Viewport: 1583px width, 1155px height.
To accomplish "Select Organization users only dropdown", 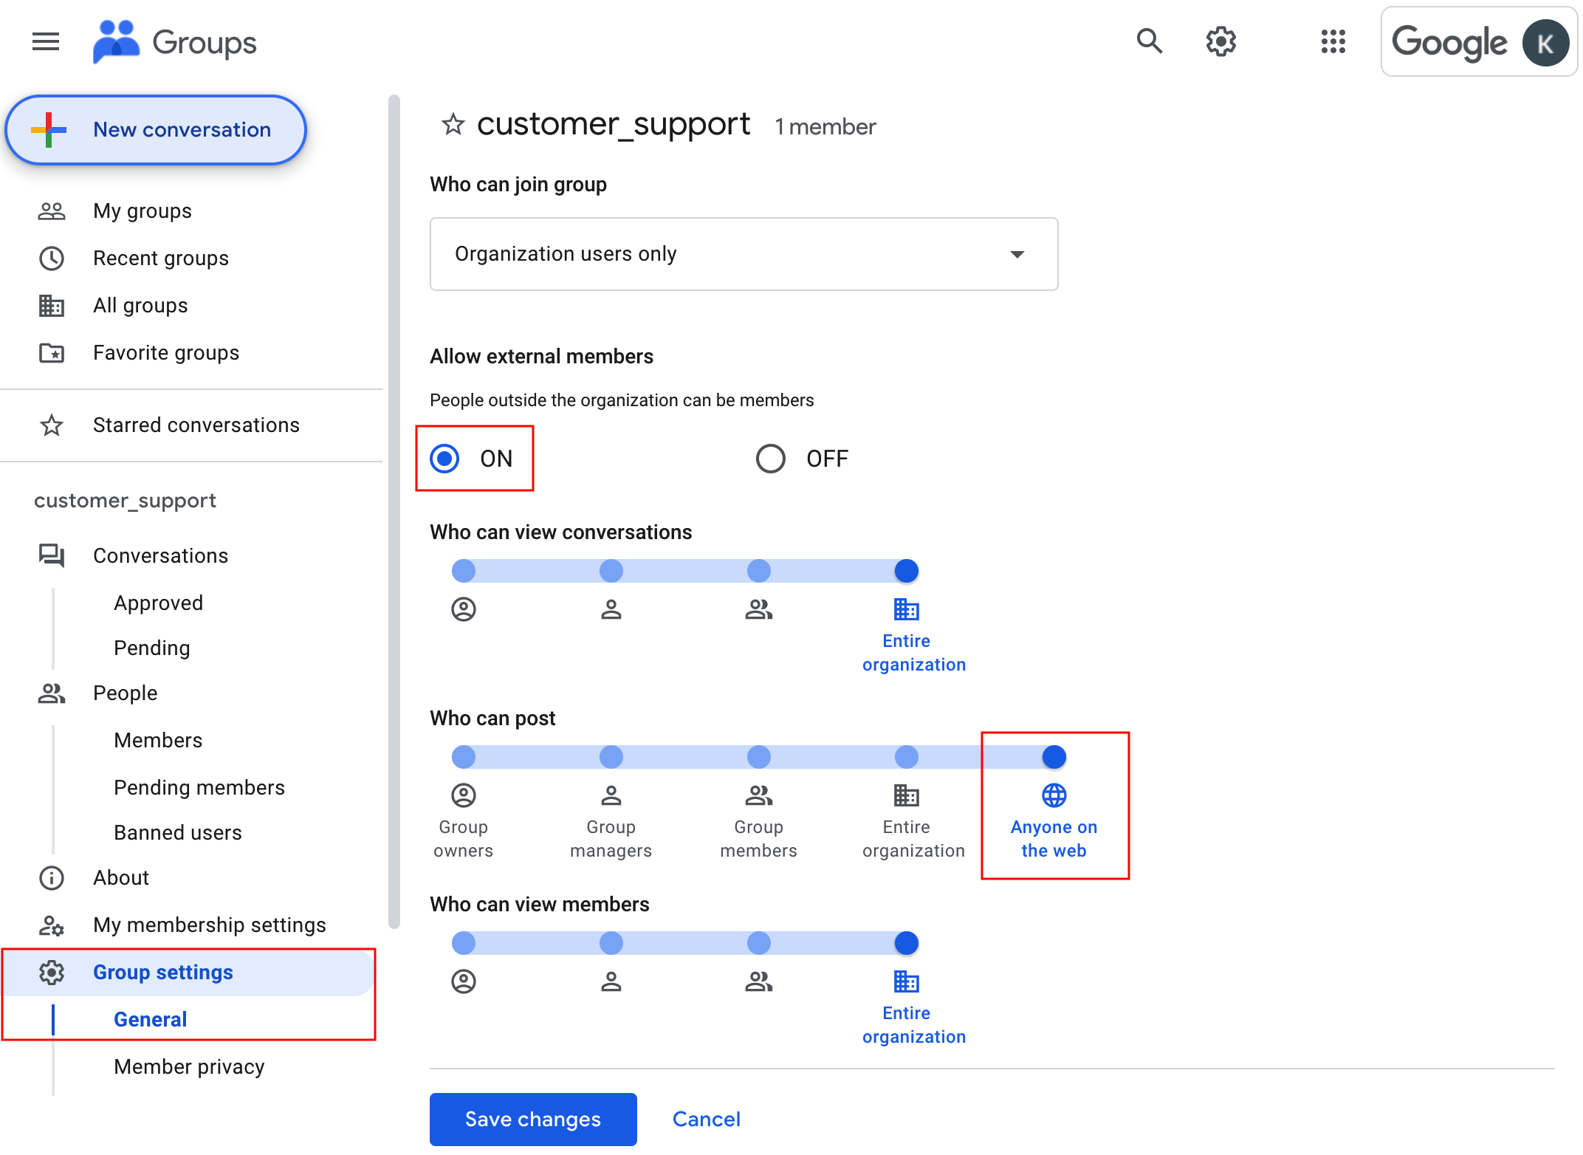I will click(x=744, y=254).
